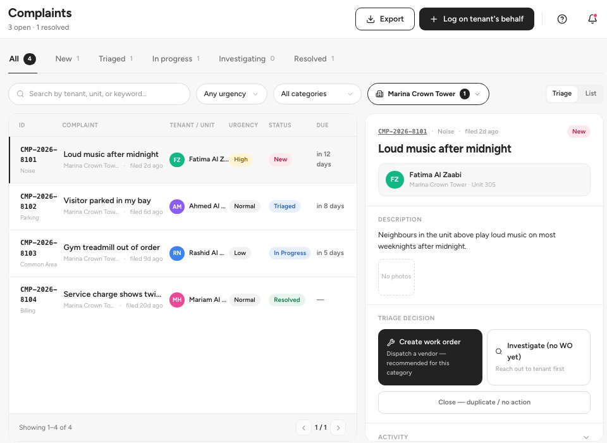Click the CMP-2026-8103 ID cell
Image resolution: width=607 pixels, height=443 pixels.
[39, 248]
